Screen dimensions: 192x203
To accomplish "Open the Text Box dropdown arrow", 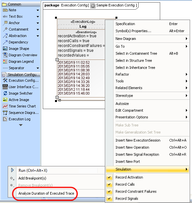I will tap(38, 17).
